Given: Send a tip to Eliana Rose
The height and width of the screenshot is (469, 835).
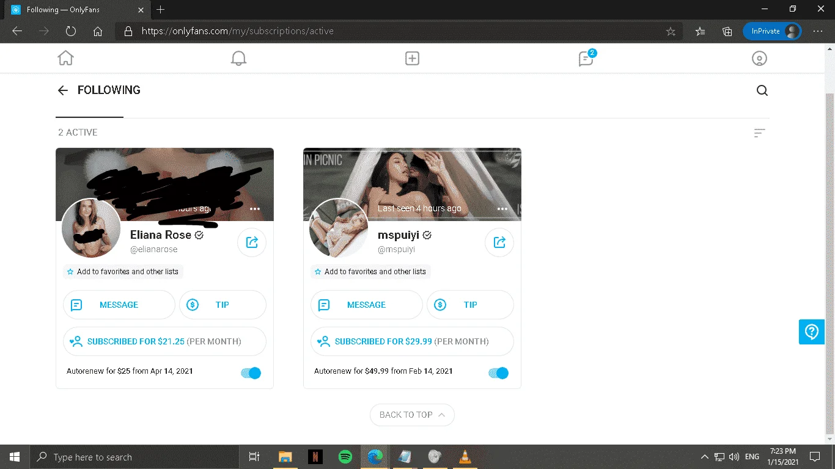Looking at the screenshot, I should [223, 305].
